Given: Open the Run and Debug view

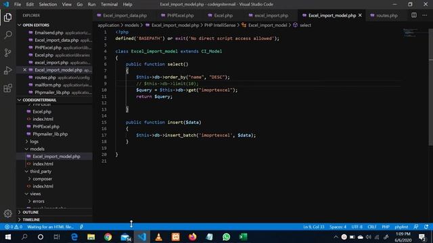Looking at the screenshot, I should point(7,70).
